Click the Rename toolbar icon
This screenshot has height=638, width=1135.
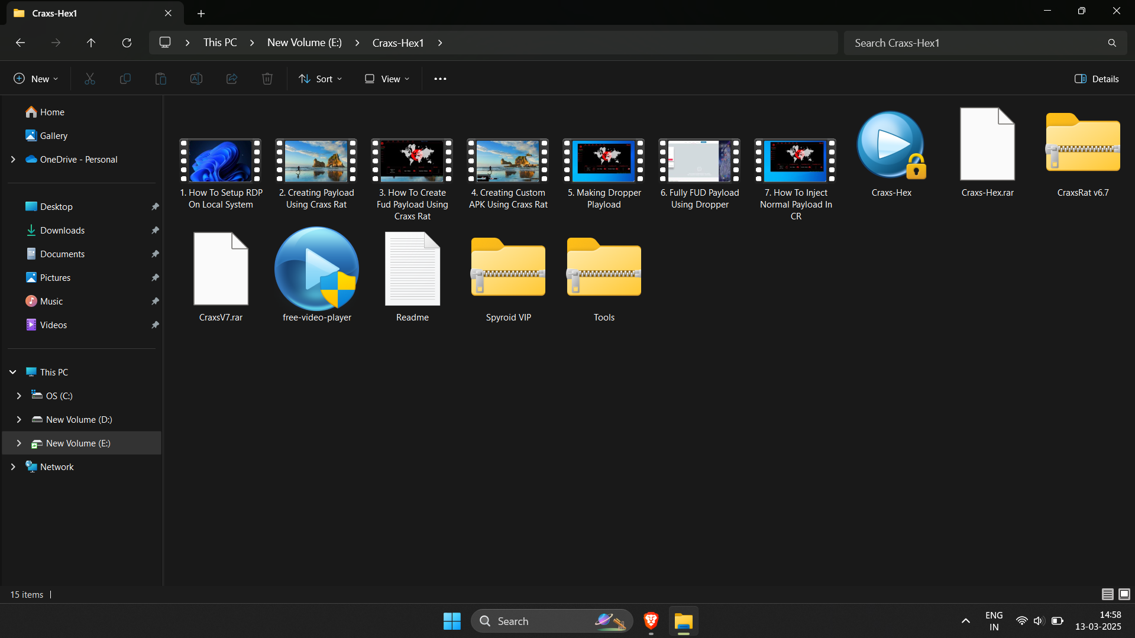pos(196,79)
